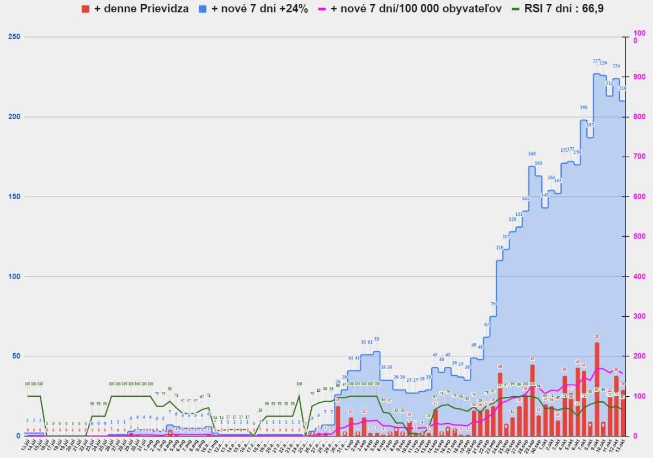
Task: Click the blue data label 210
Action: coord(623,88)
